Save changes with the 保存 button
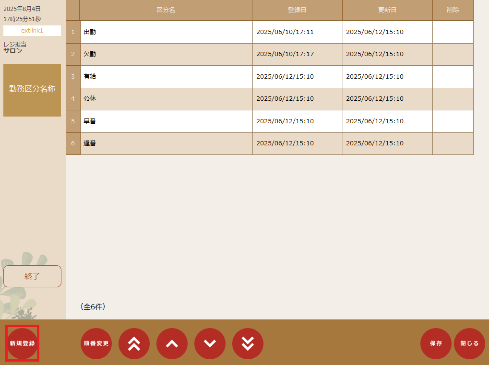 pyautogui.click(x=436, y=343)
